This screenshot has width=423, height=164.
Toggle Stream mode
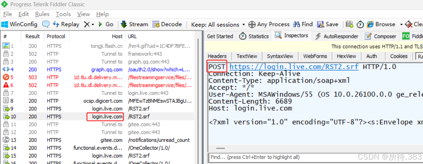[134, 24]
